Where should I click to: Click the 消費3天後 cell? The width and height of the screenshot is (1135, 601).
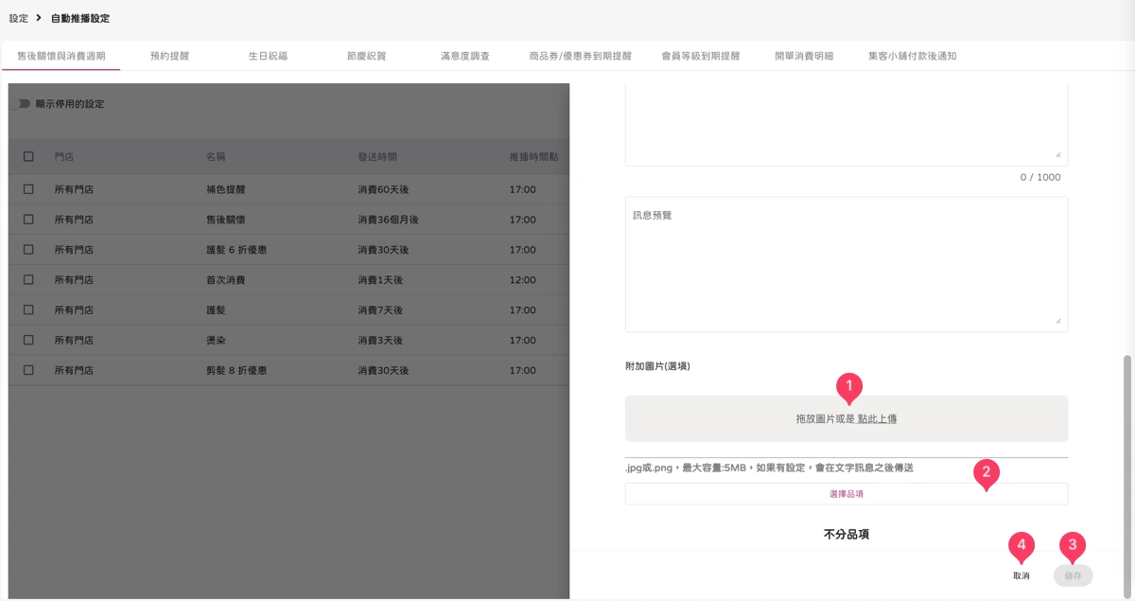tap(380, 340)
